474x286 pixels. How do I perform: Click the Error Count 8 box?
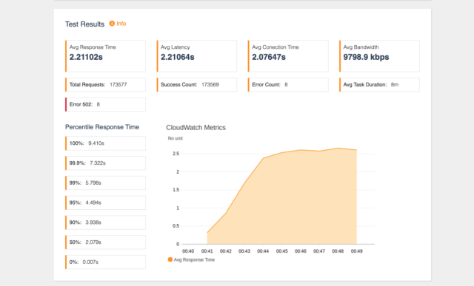coord(288,85)
